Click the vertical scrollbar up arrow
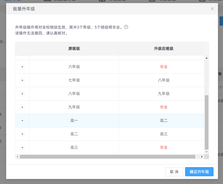 [x=207, y=58]
